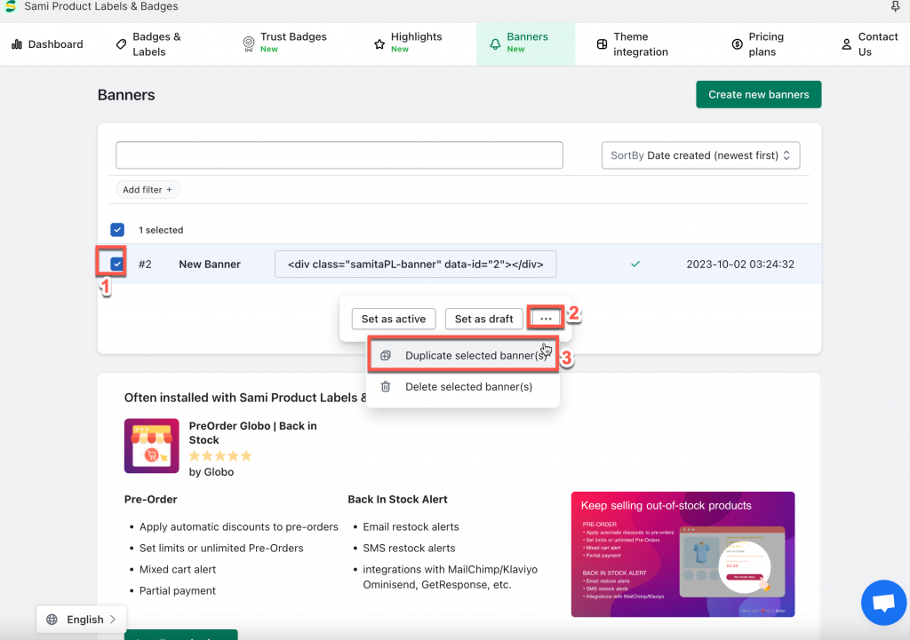Image resolution: width=910 pixels, height=640 pixels.
Task: Focus the banner search field
Action: click(339, 154)
